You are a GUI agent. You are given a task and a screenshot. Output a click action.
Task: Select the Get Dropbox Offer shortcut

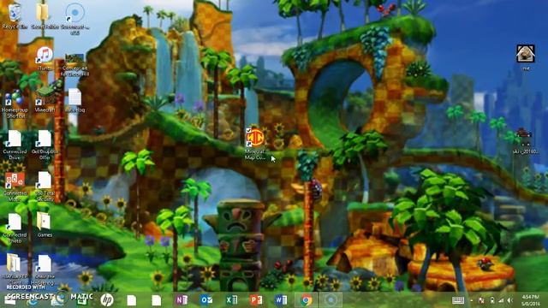[x=45, y=145]
